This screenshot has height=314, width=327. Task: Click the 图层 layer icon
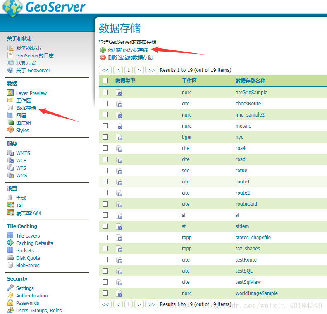tap(10, 115)
